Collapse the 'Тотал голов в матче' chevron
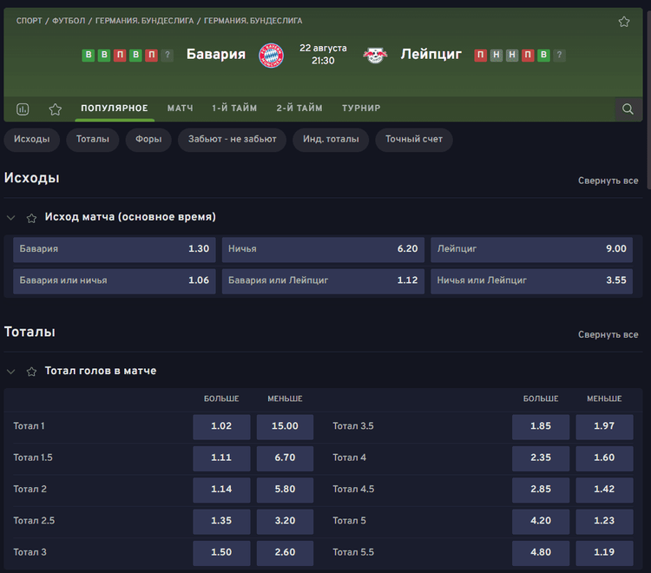Screen dimensions: 651x573 11,372
